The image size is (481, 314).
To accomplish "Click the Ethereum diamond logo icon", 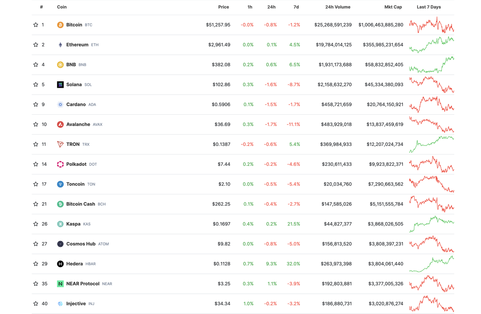I will point(60,45).
